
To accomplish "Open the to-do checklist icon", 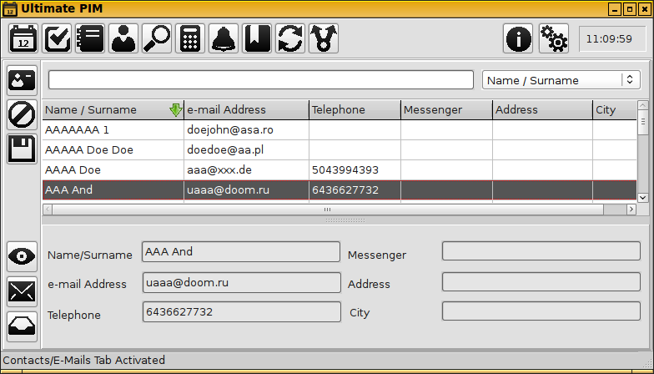I will point(57,38).
